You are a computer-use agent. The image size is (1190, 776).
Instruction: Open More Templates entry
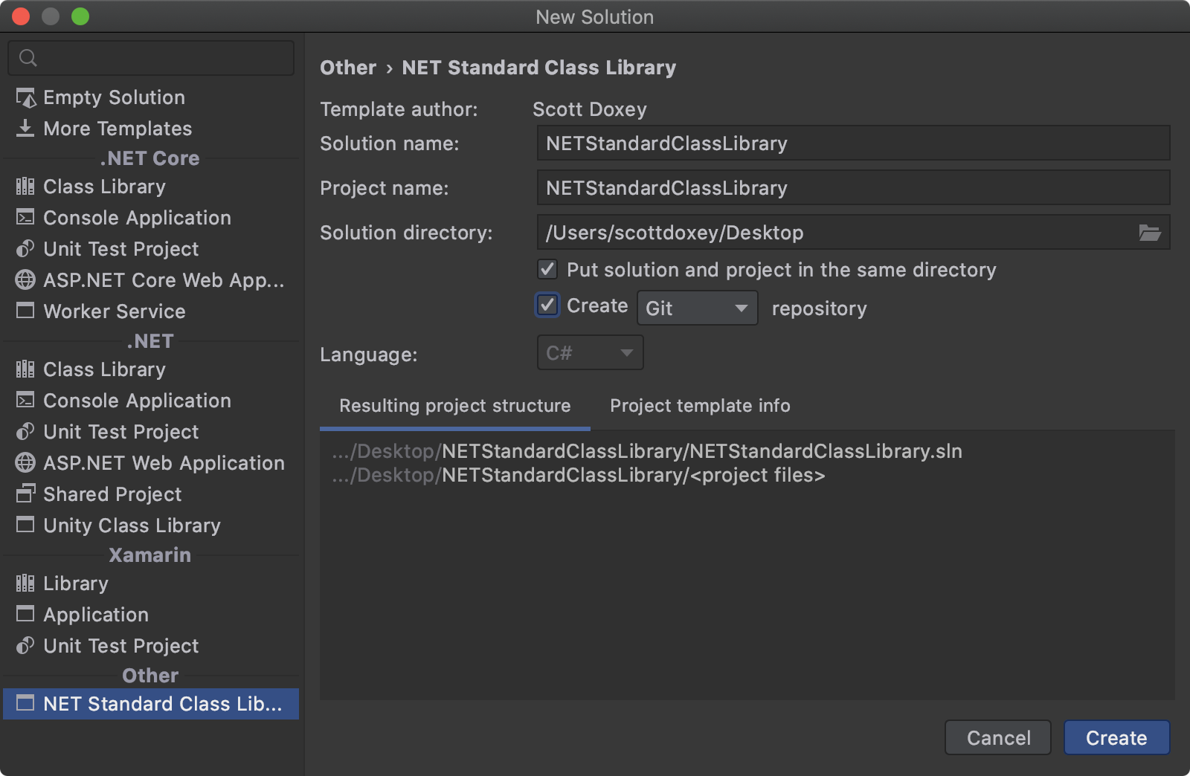151,129
